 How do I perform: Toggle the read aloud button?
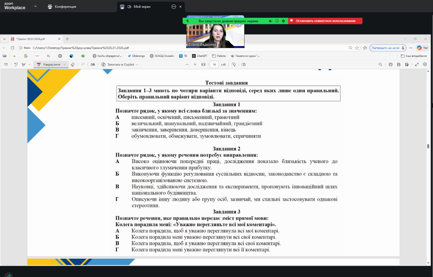83,64
